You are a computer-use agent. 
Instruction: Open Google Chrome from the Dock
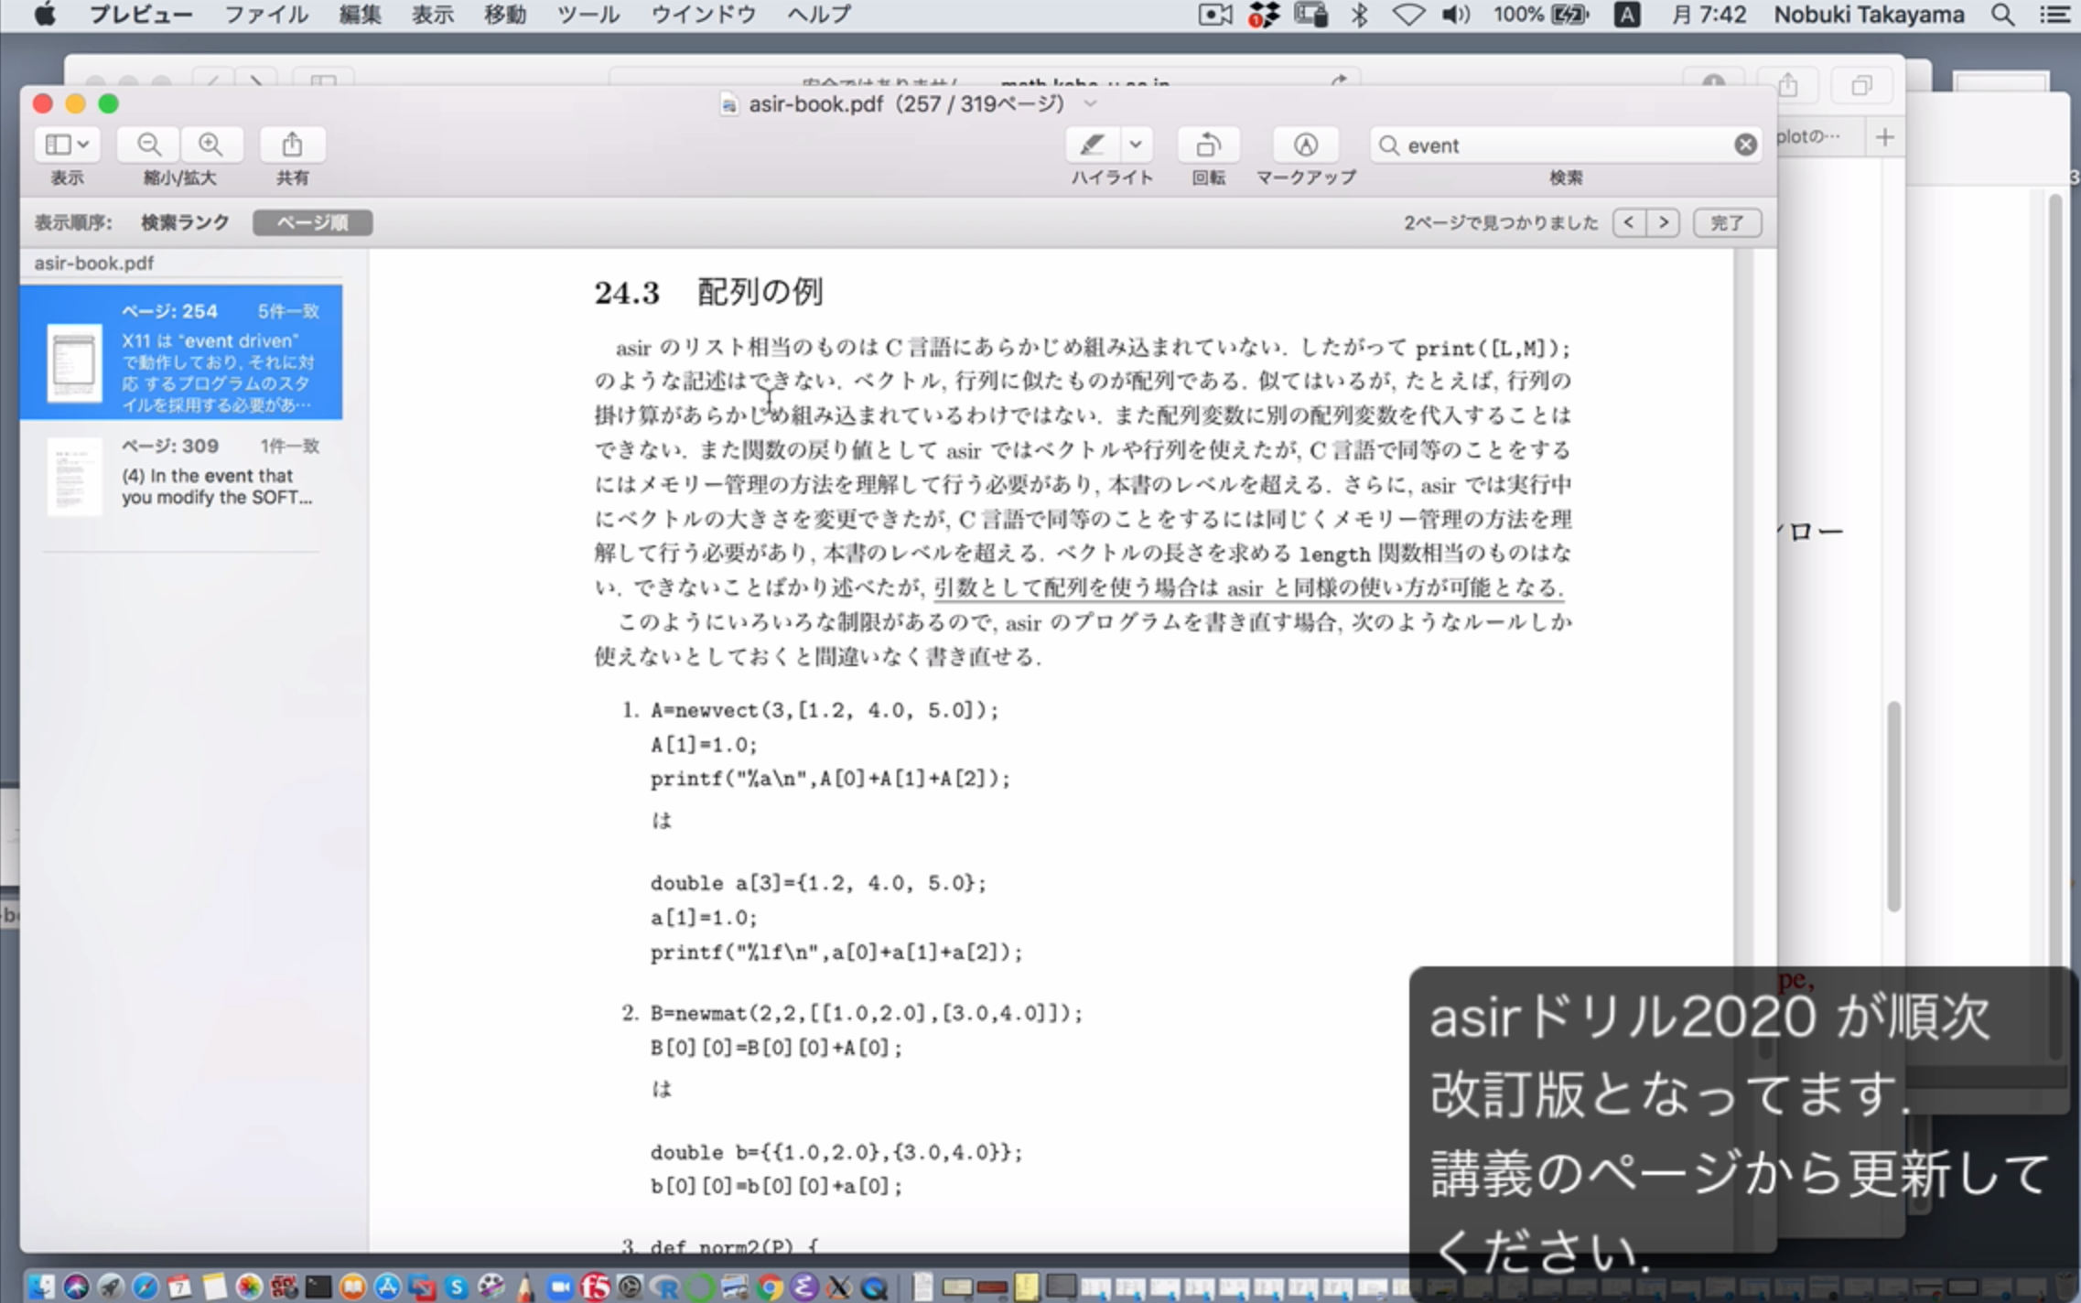(769, 1287)
